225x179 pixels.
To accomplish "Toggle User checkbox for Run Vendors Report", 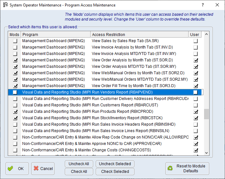I will 195,92.
